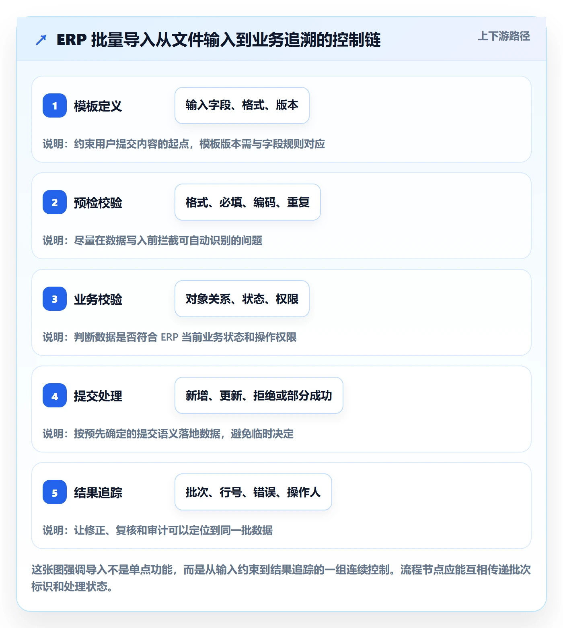Screen dimensions: 563x628
Task: Click the title ERP 批量导入从文件输入到业务追溯的控制链
Action: click(218, 40)
